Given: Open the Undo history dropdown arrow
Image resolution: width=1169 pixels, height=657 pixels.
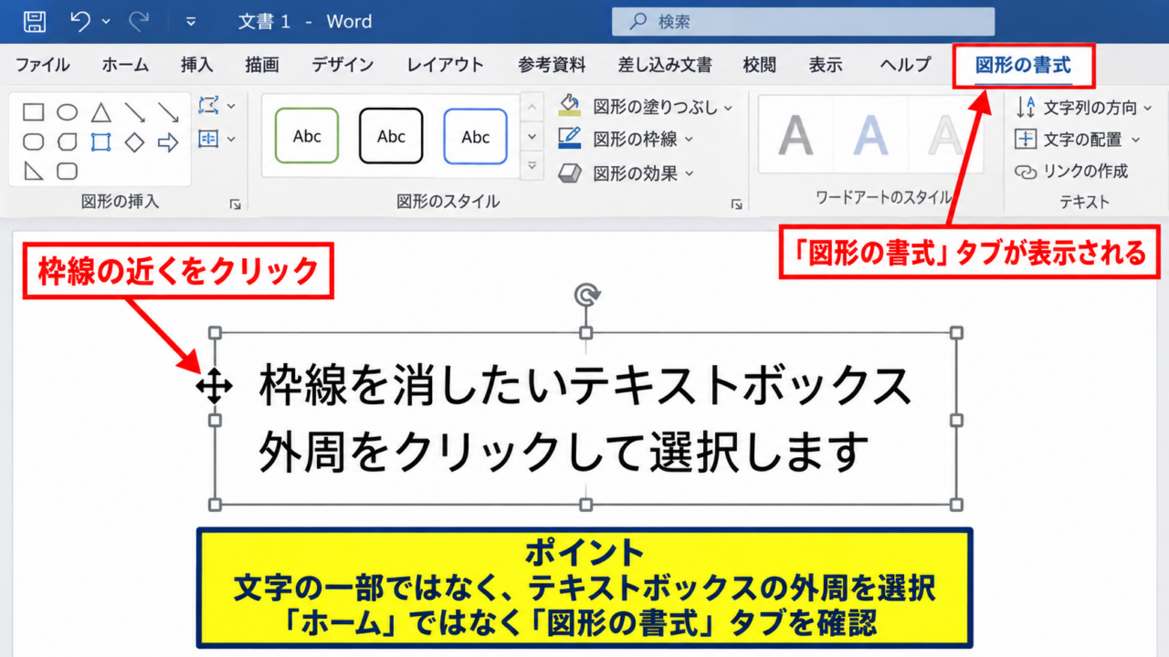Looking at the screenshot, I should 106,22.
